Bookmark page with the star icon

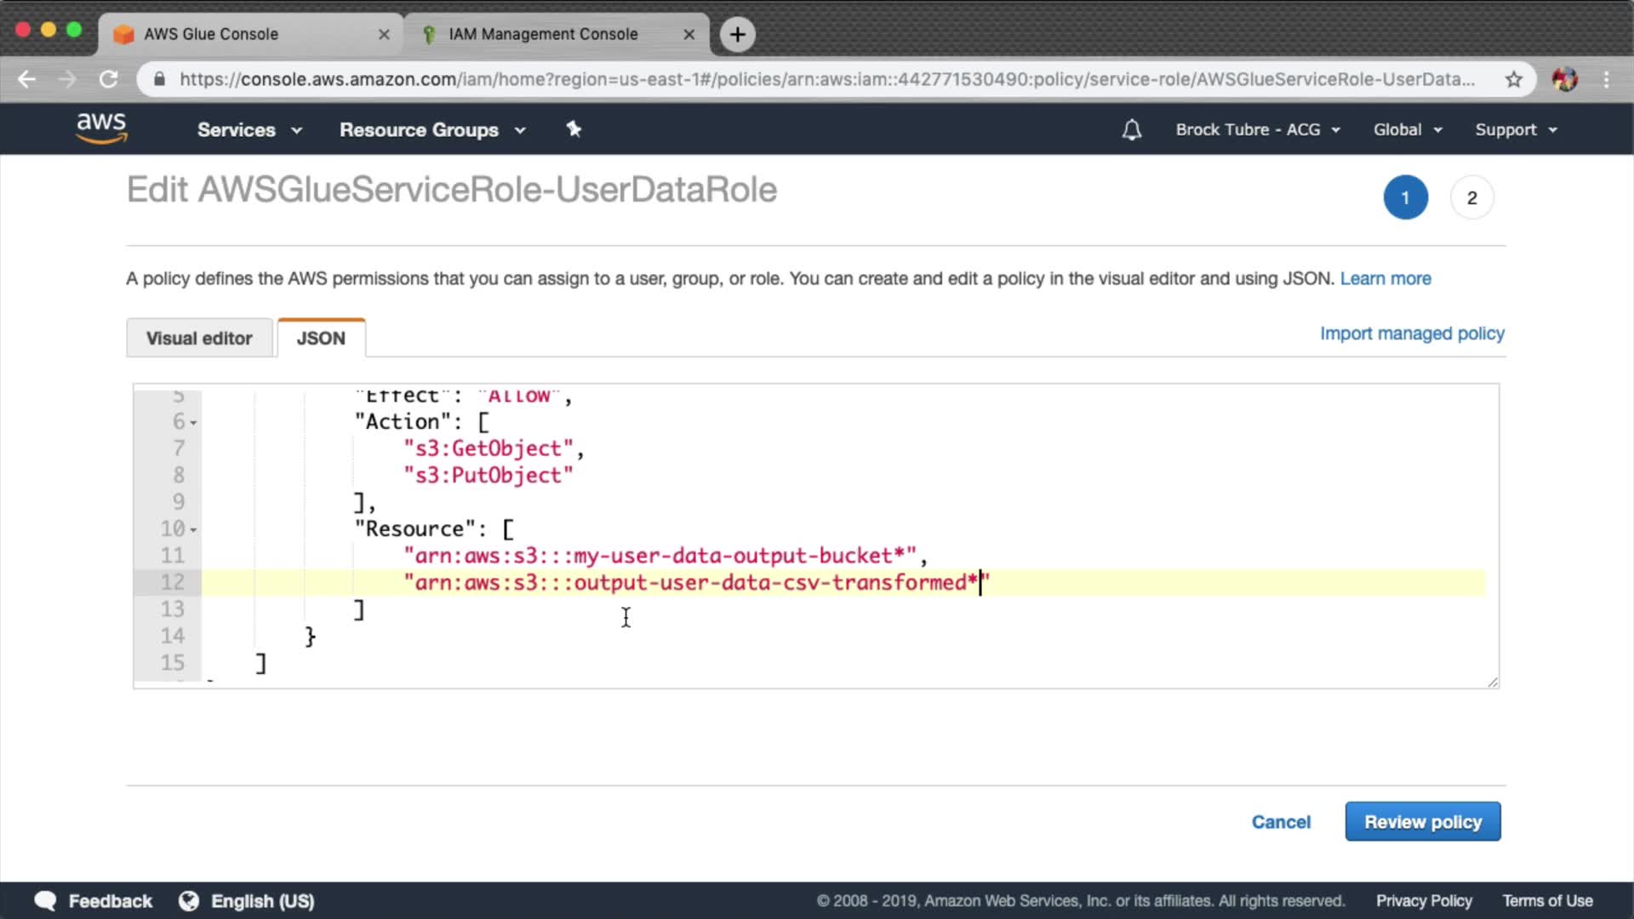coord(1513,79)
